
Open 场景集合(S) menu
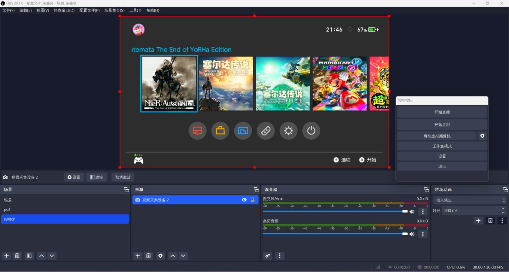[115, 10]
